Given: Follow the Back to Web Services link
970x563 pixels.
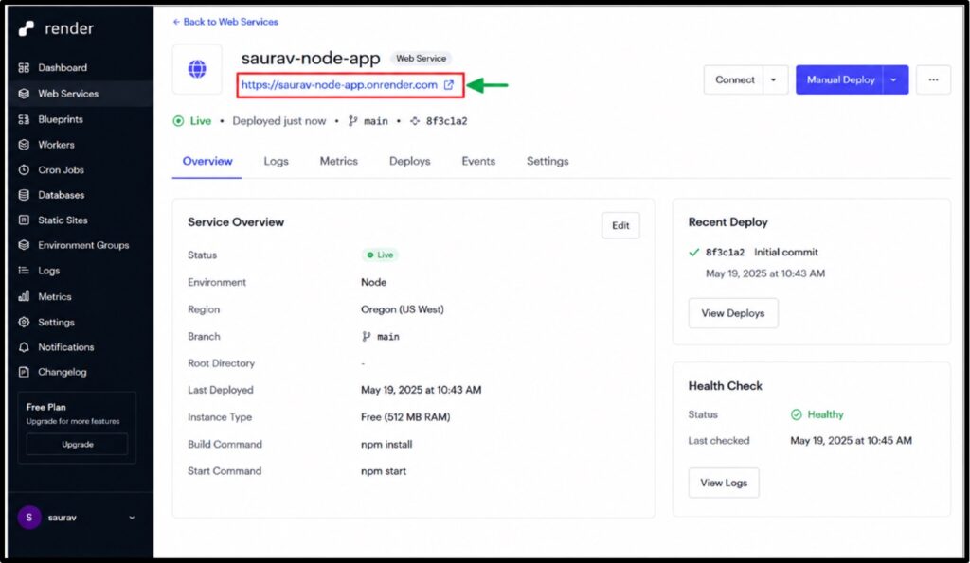Looking at the screenshot, I should (x=225, y=22).
